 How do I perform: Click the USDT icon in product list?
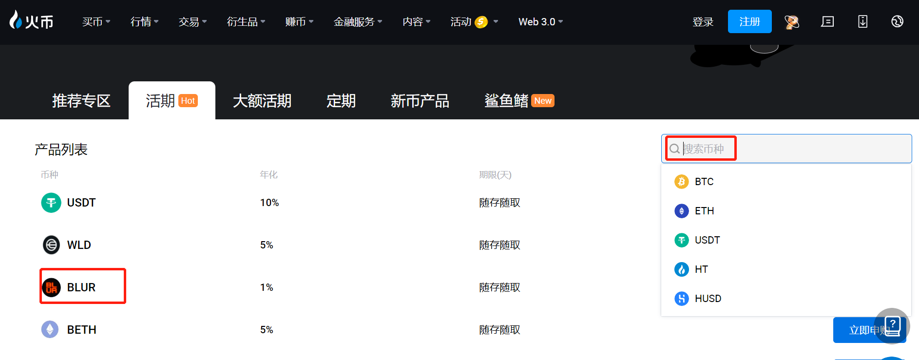click(51, 203)
